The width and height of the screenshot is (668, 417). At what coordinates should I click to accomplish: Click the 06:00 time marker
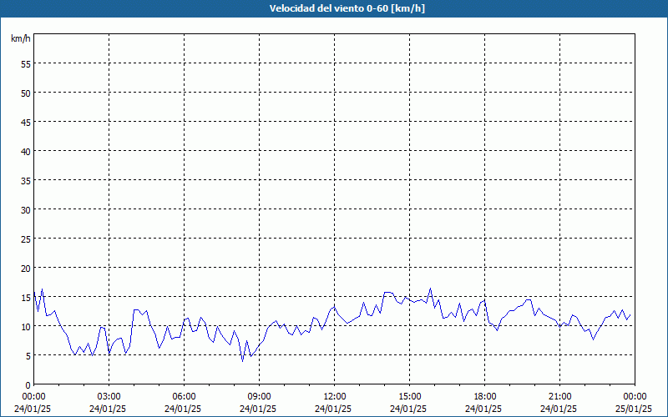184,396
